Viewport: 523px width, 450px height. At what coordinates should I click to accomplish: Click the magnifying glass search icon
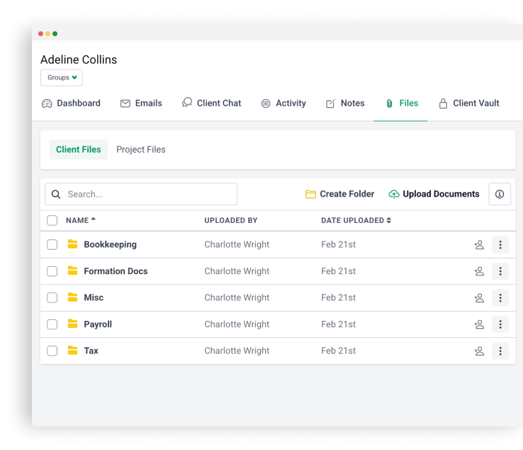pyautogui.click(x=56, y=194)
